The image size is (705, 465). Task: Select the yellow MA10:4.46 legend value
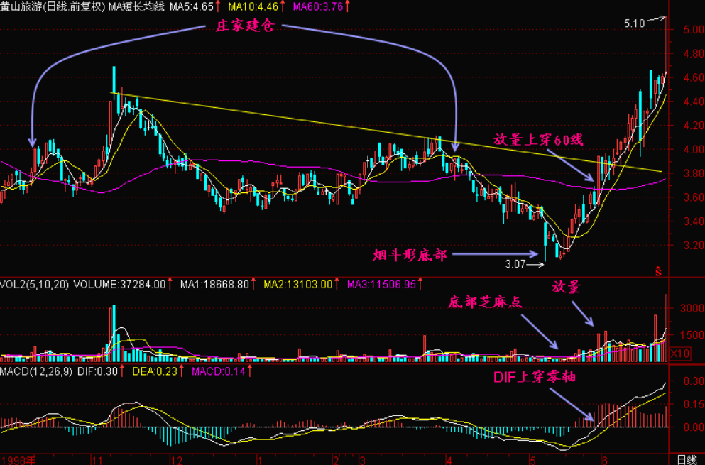point(251,6)
